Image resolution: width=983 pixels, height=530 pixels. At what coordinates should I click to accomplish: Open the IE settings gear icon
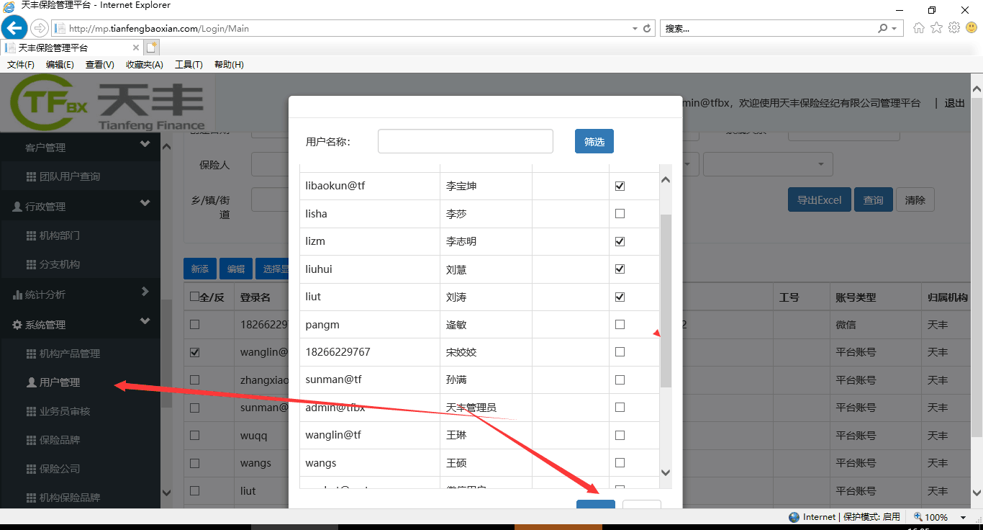tap(954, 28)
